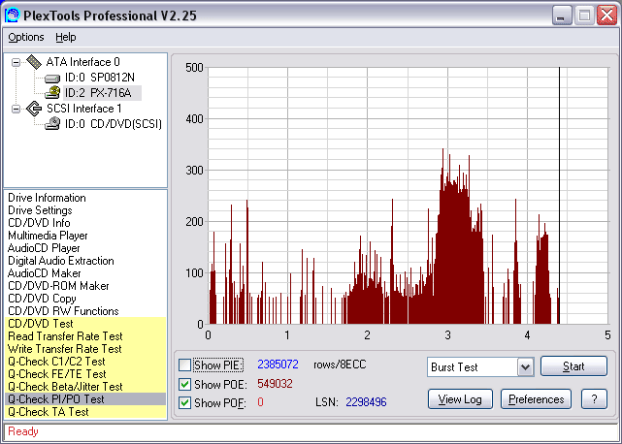Click the CD/DVD(SCSI) drive icon
The width and height of the screenshot is (622, 444).
(52, 124)
